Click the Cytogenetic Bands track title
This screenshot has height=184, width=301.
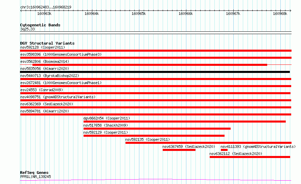[40, 25]
